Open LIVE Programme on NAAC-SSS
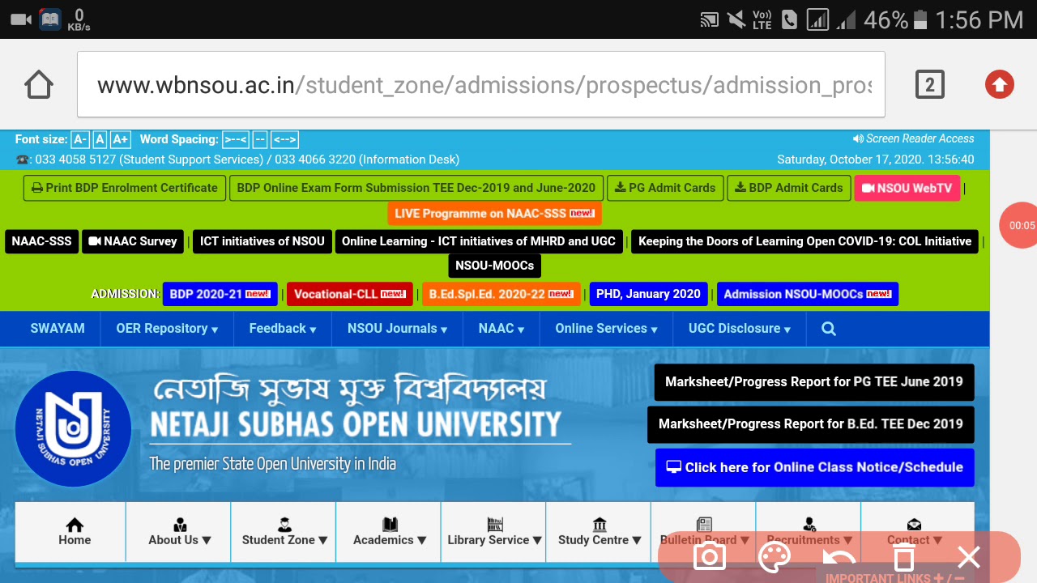The image size is (1037, 583). 494,214
